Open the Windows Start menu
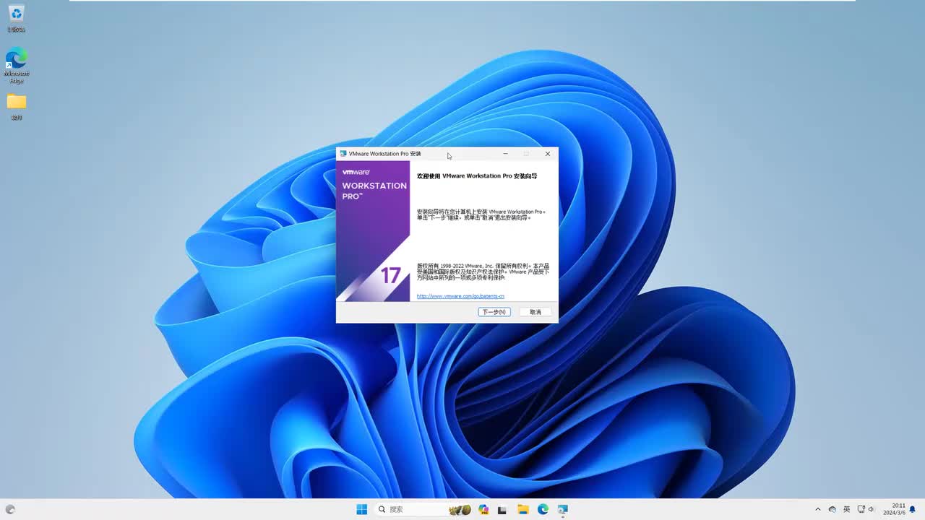Viewport: 925px width, 520px height. click(x=362, y=509)
